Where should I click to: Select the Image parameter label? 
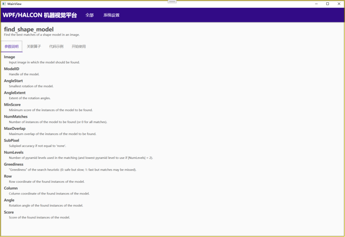tap(9, 57)
